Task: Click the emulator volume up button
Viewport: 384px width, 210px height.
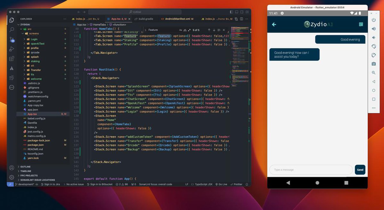Action: click(373, 29)
